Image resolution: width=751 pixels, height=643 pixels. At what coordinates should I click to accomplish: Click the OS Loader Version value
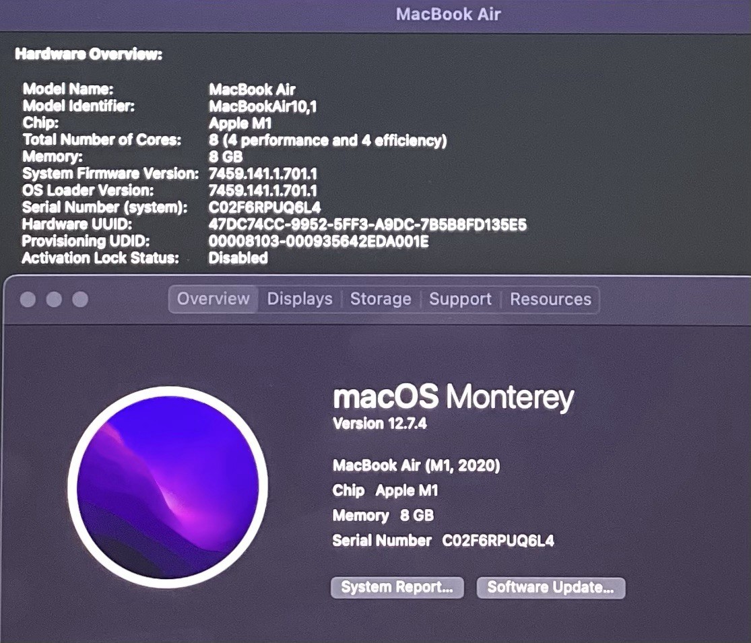click(263, 191)
